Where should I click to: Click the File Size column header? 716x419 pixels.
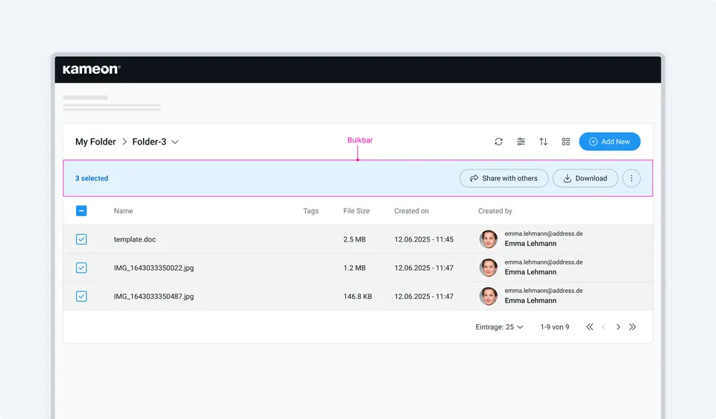click(357, 211)
